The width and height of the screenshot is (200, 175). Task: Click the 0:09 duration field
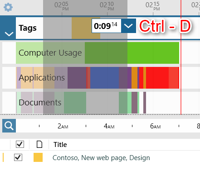point(107,26)
